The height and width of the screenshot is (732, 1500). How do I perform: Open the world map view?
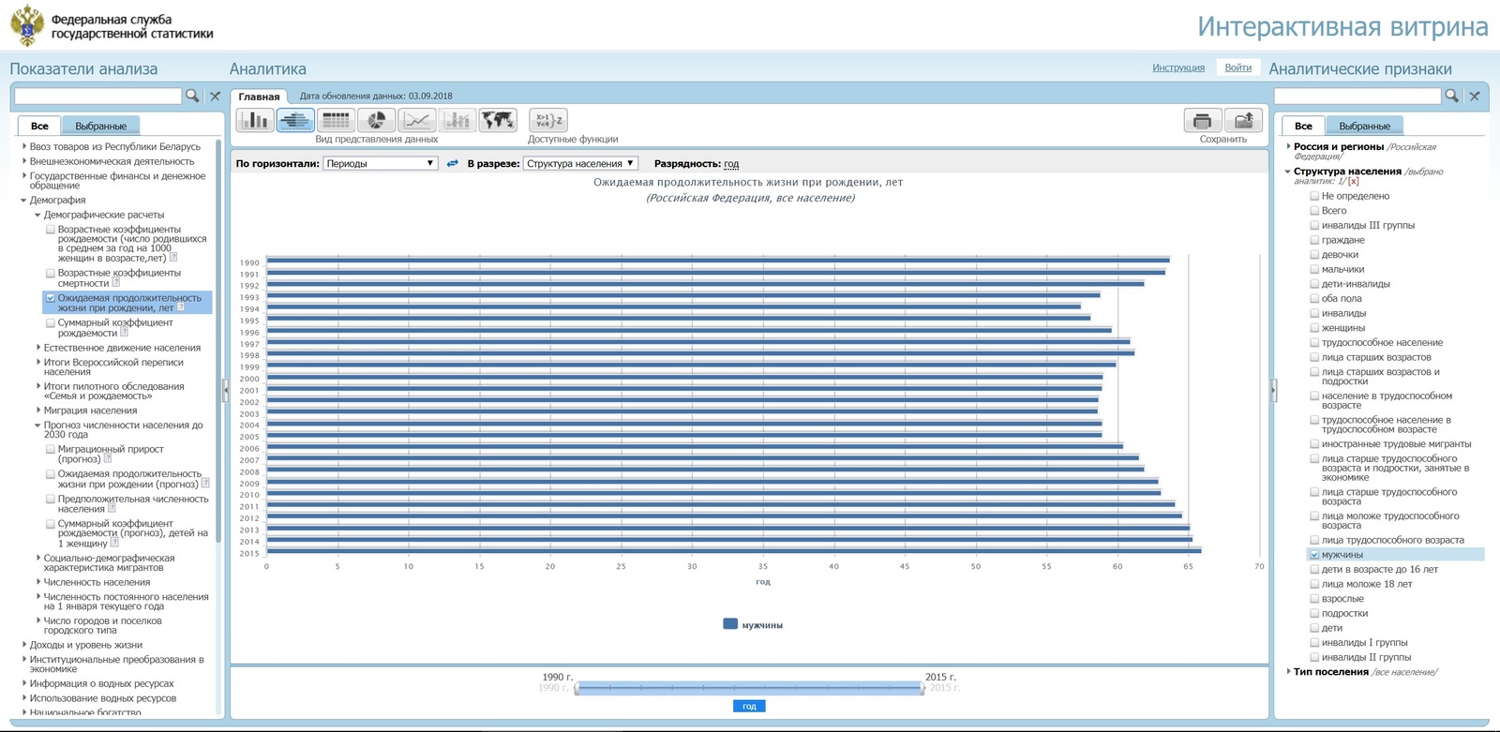point(497,120)
